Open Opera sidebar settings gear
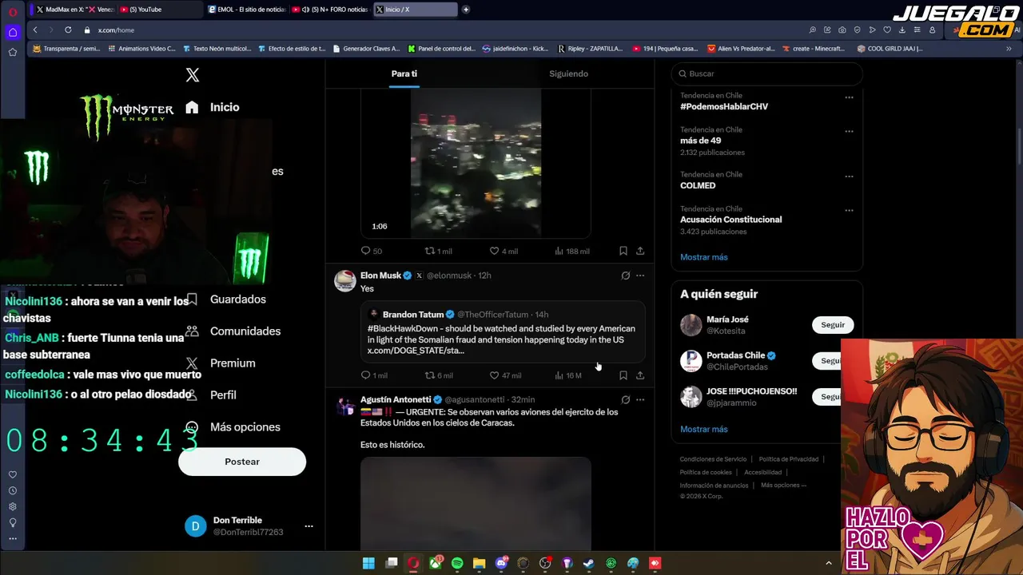The height and width of the screenshot is (575, 1023). pyautogui.click(x=13, y=506)
